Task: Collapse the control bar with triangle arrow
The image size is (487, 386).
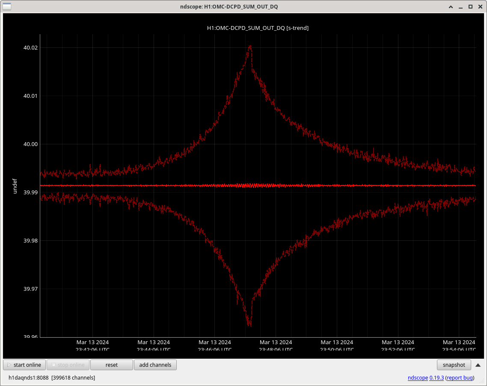Action: 478,365
